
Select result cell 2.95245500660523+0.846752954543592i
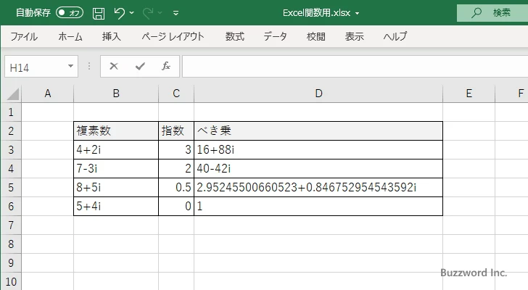pos(318,187)
